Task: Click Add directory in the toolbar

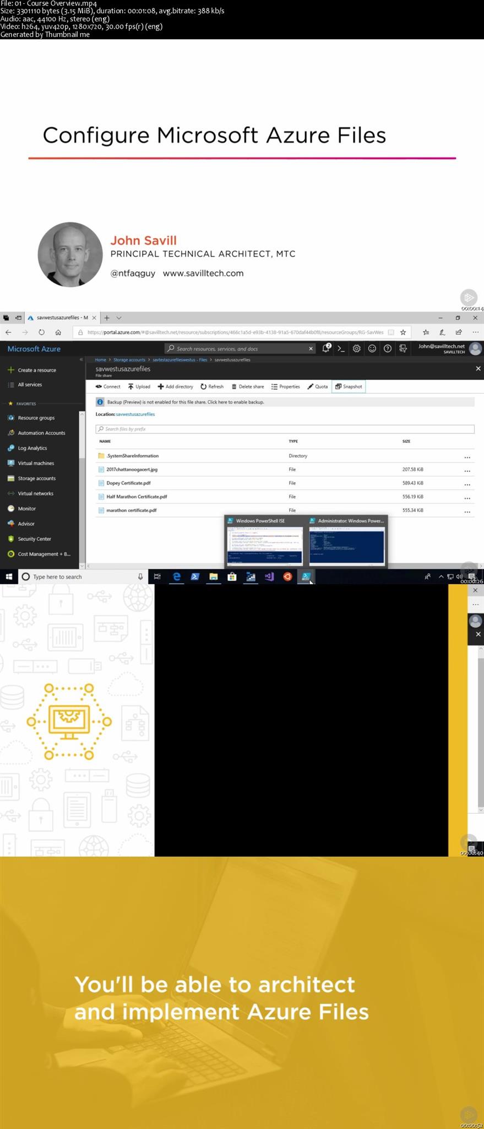Action: (x=176, y=386)
